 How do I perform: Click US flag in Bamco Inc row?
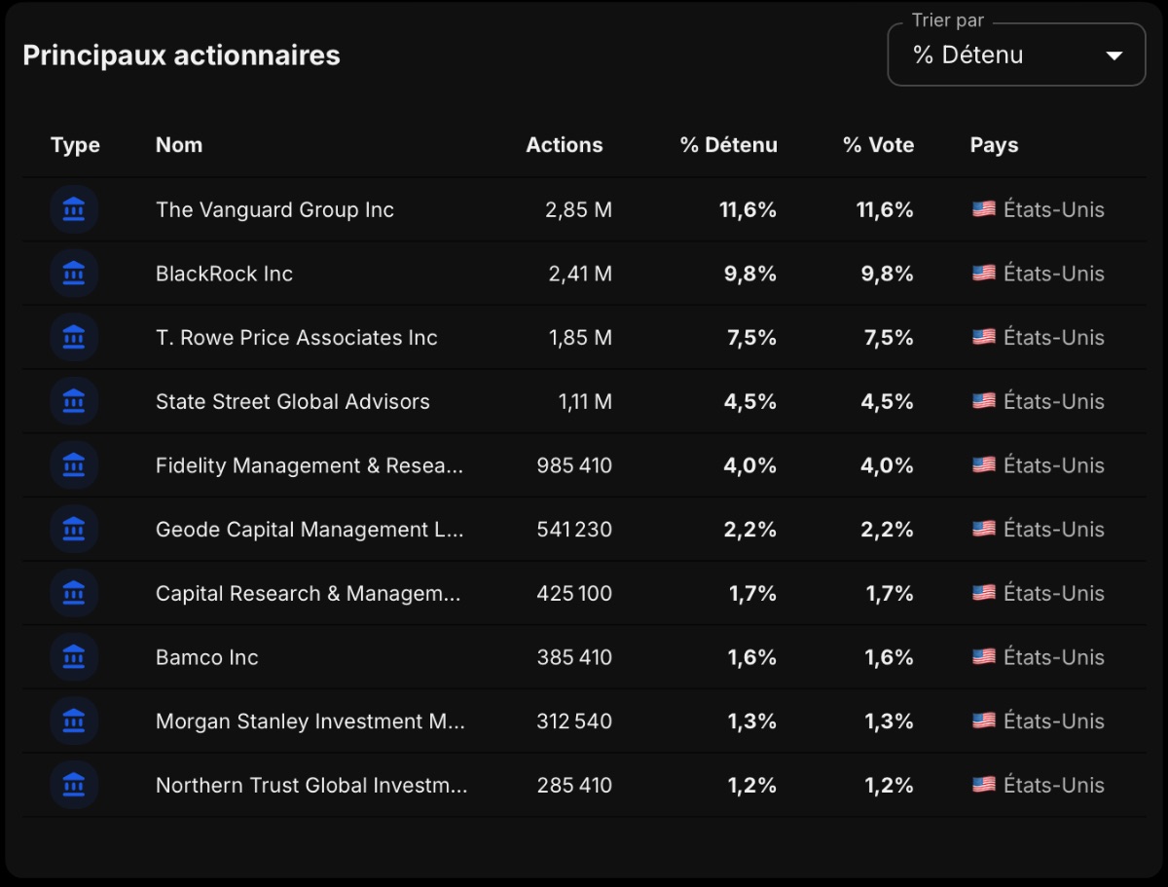(x=984, y=657)
